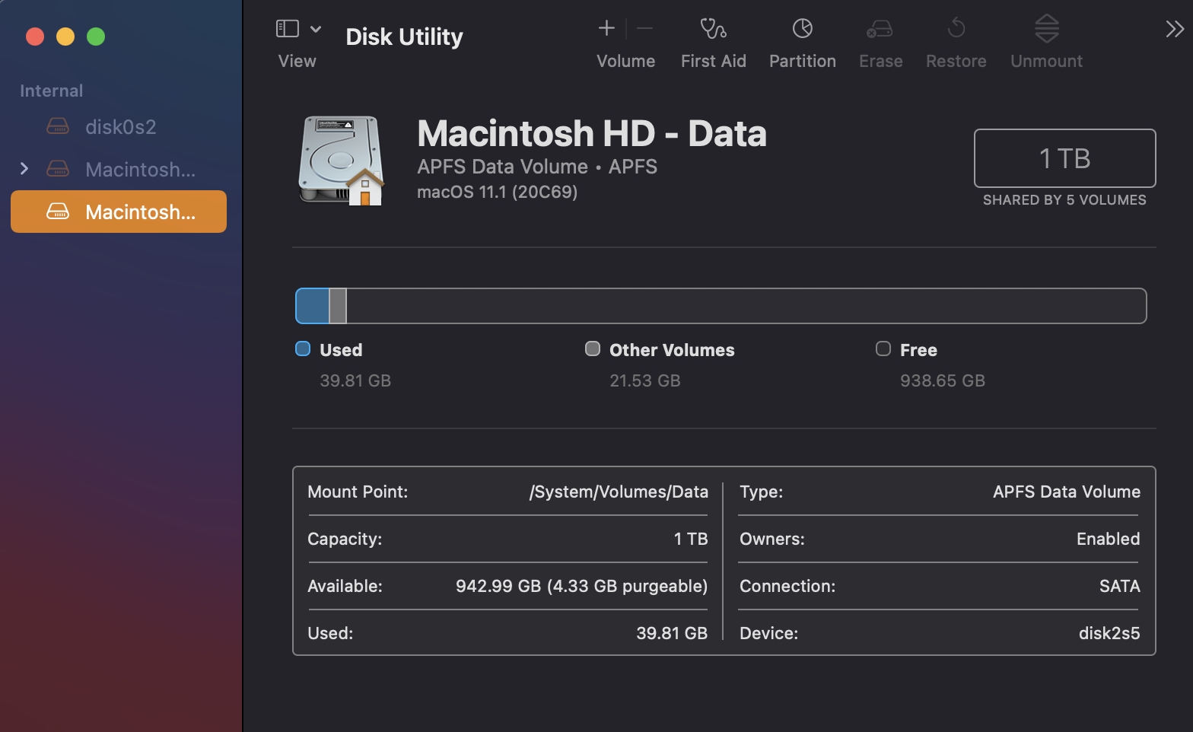Screen dimensions: 1193x732
Task: Click the 1 TB capacity box
Action: point(1064,158)
